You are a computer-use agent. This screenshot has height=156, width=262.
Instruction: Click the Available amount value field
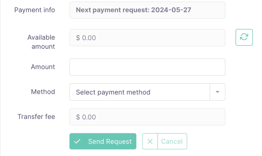coord(147,38)
